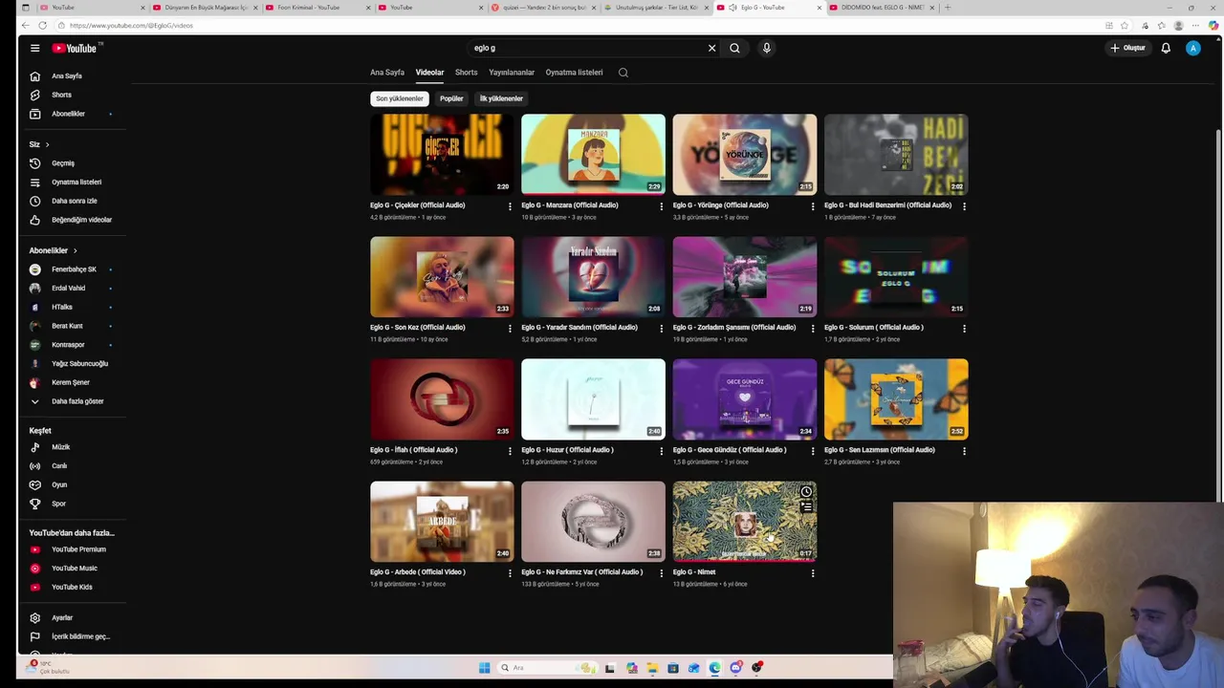Screen dimensions: 1224x688
Task: Open three-dot menu for Solurum video
Action: click(964, 328)
